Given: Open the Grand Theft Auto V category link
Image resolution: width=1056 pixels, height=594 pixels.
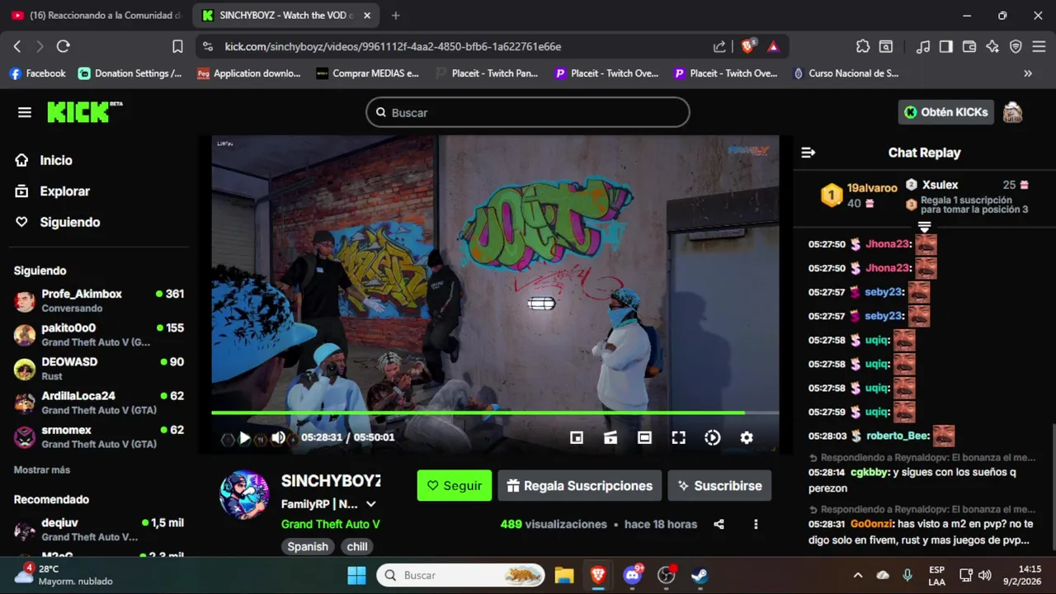Looking at the screenshot, I should (330, 524).
